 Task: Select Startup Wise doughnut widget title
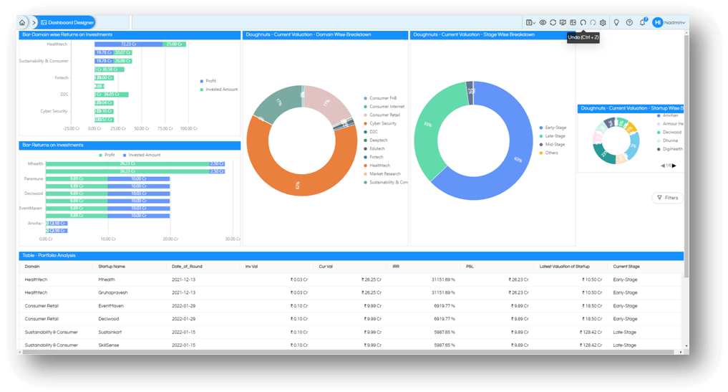click(631, 108)
